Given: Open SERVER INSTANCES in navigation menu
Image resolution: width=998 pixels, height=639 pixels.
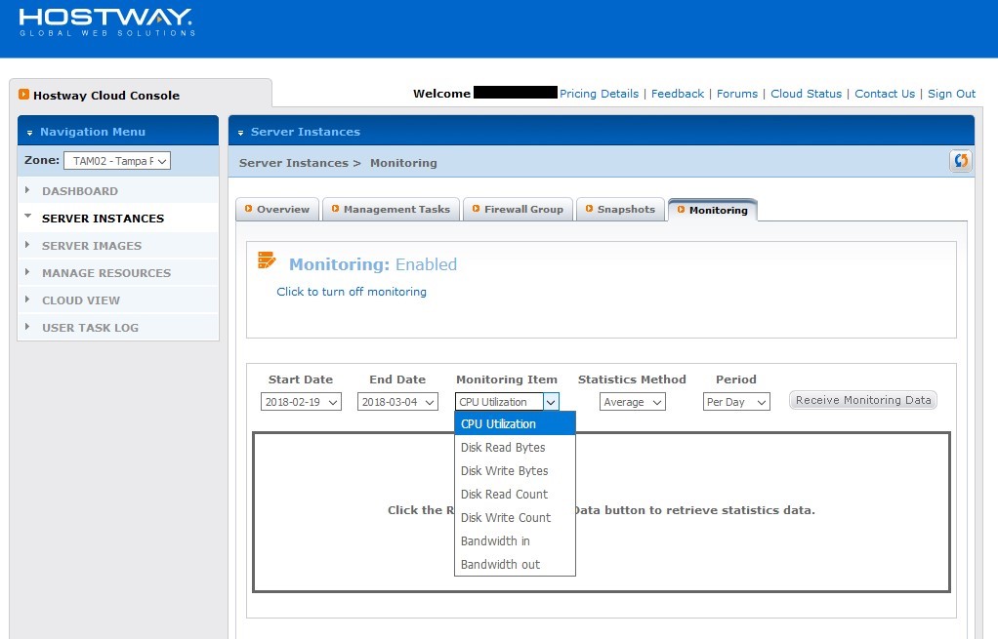Looking at the screenshot, I should click(104, 219).
